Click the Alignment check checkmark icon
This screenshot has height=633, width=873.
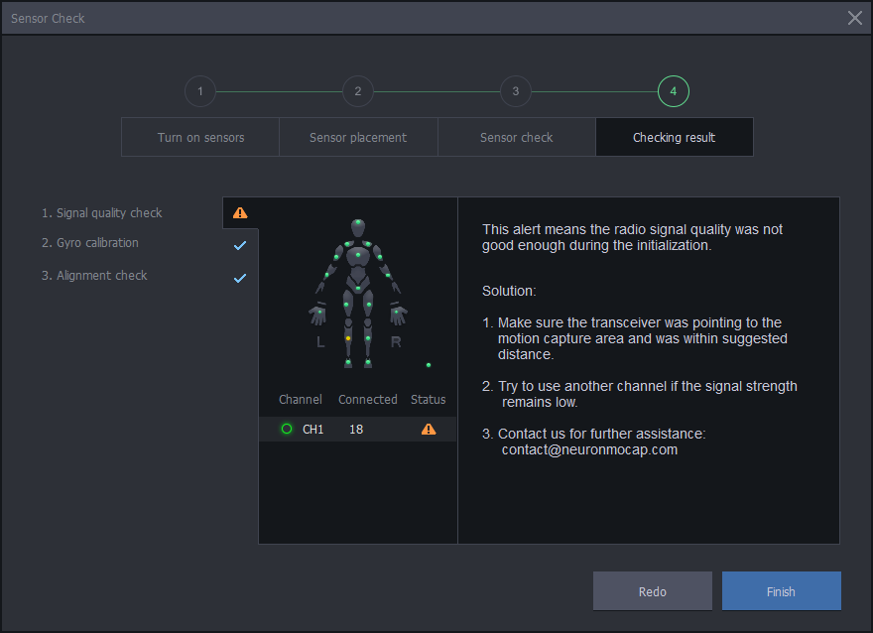(240, 278)
